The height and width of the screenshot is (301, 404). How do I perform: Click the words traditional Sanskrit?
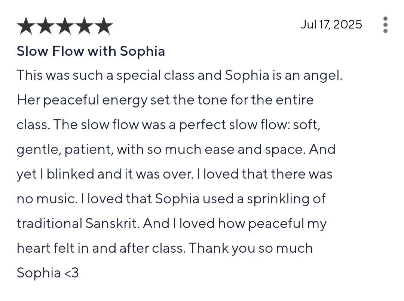[78, 224]
